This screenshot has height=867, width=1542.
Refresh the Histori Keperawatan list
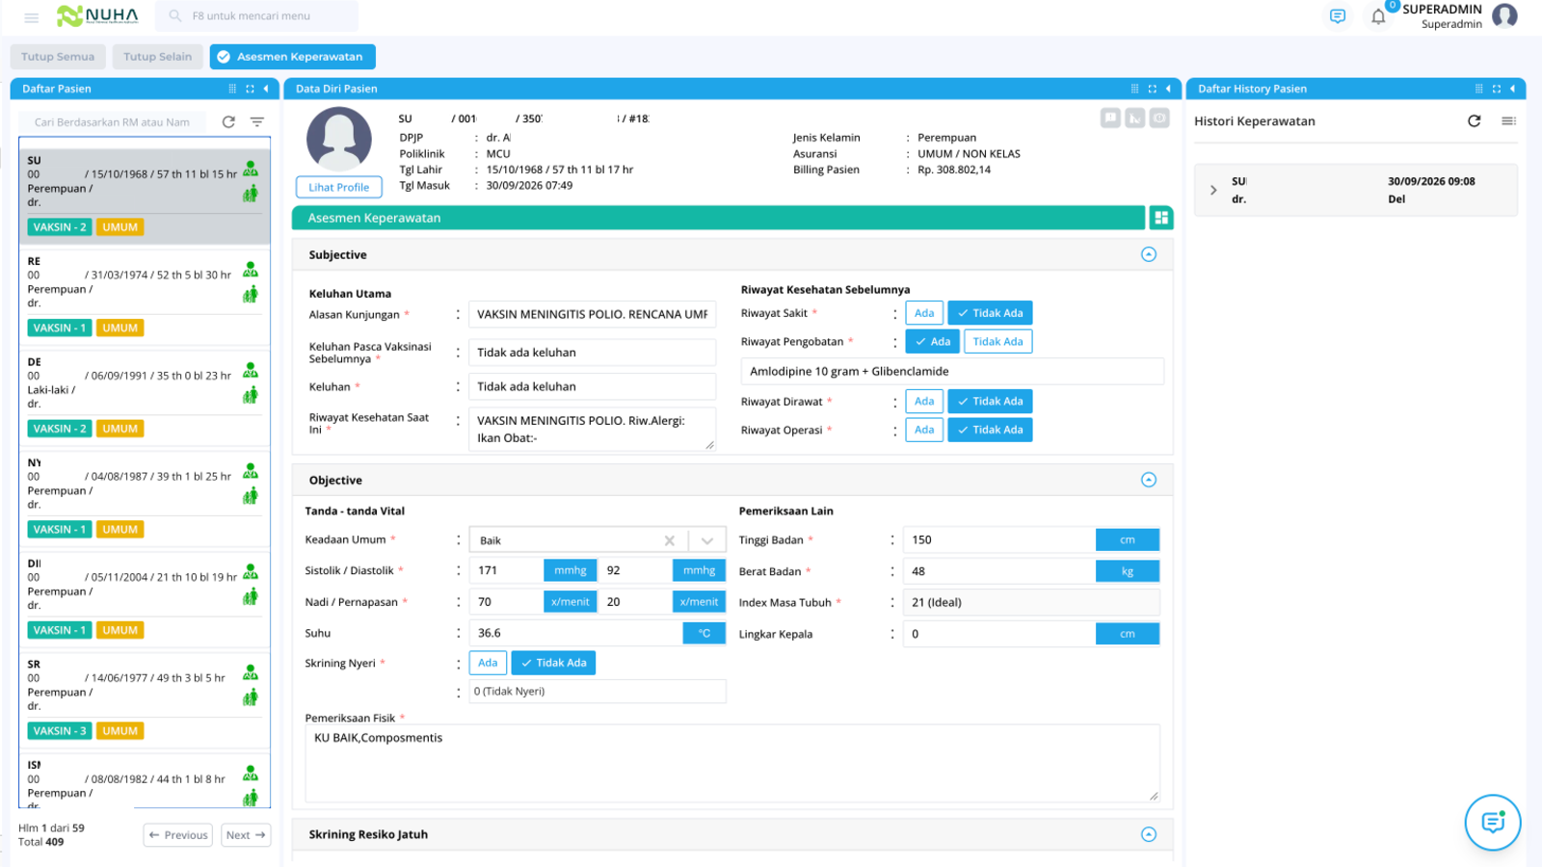tap(1474, 121)
